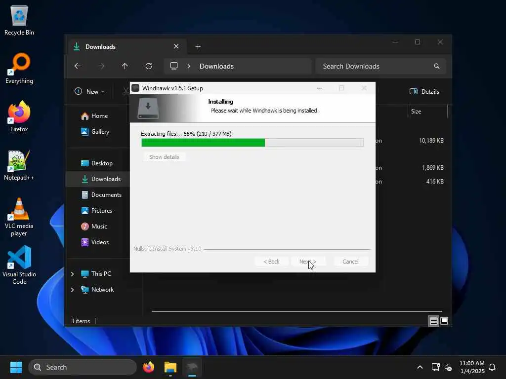Click the taskbar Search box
506x379 pixels.
click(x=83, y=367)
